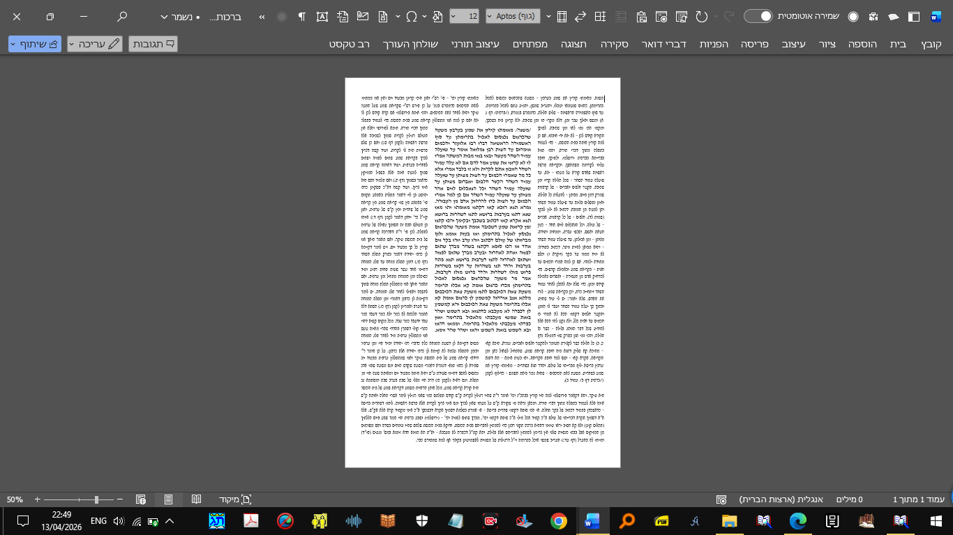Toggle the AutoSave (שמירה אוטומטית) switch
953x535 pixels.
pos(758,16)
